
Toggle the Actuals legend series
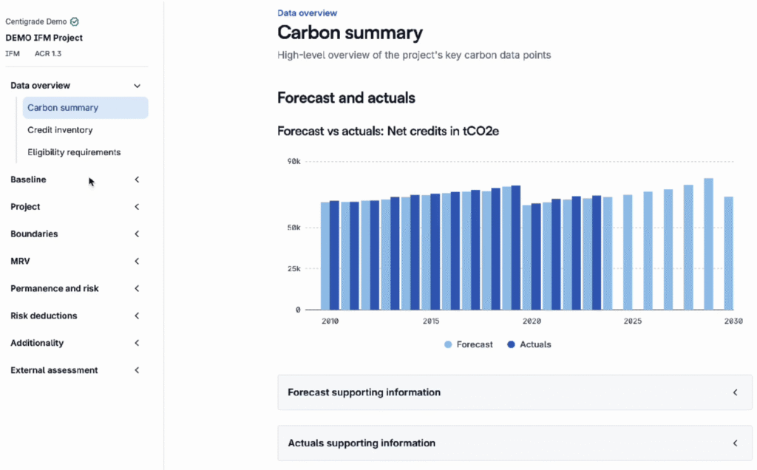pos(529,344)
